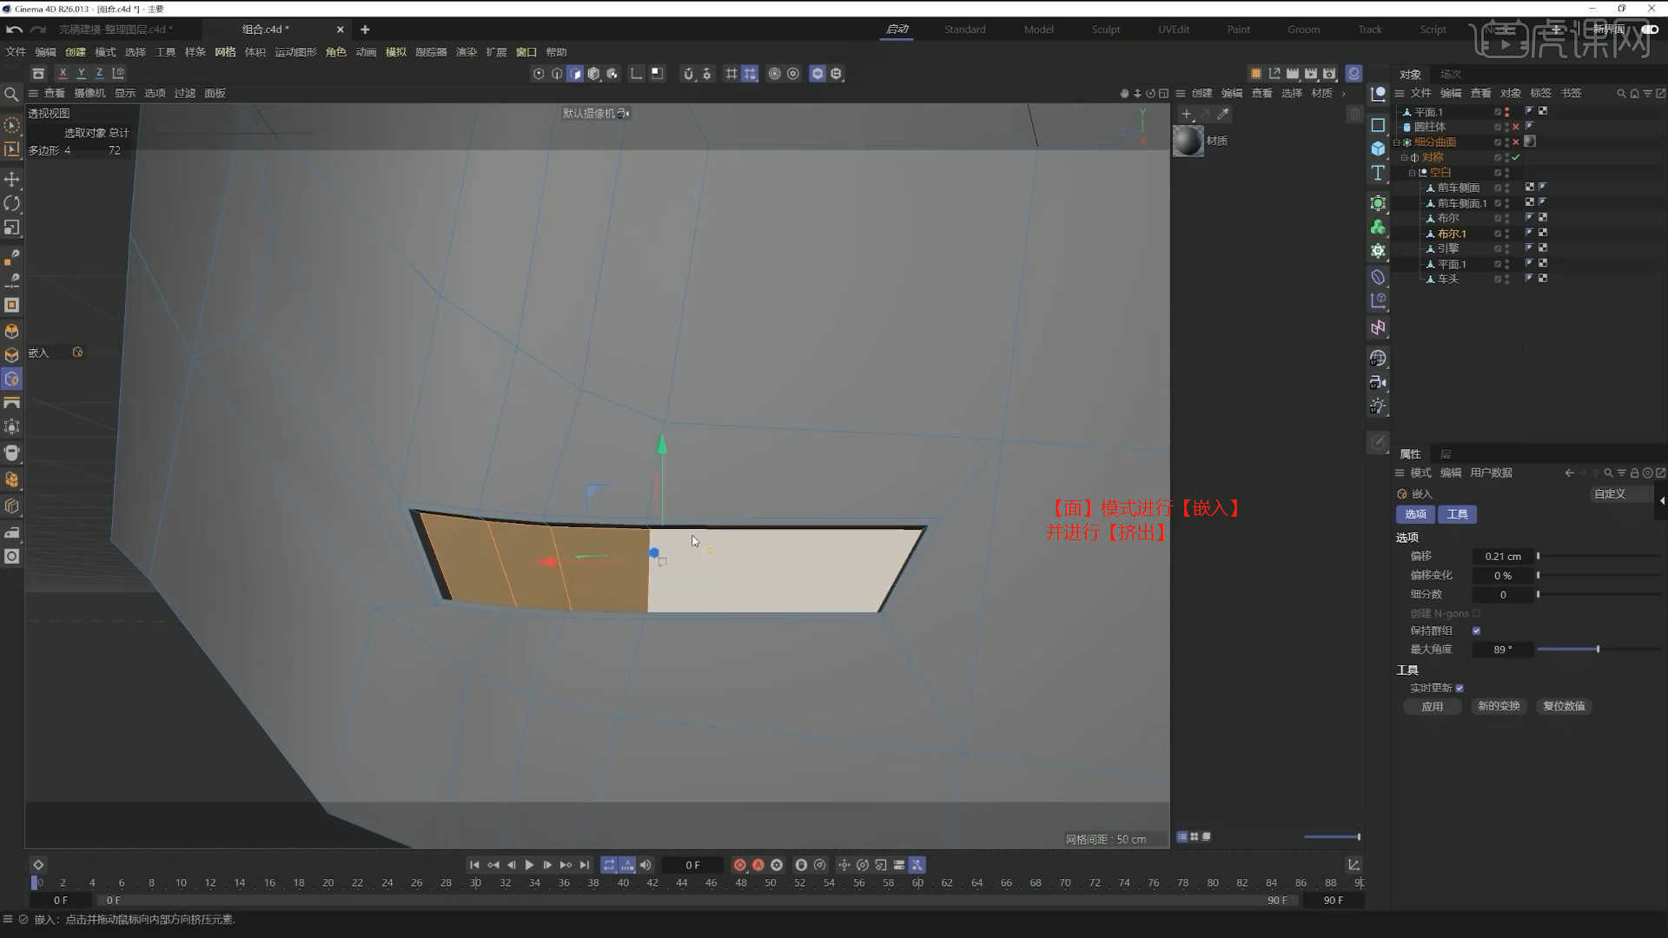Toggle visibility dots of 引擎
The height and width of the screenshot is (938, 1668).
click(1506, 249)
